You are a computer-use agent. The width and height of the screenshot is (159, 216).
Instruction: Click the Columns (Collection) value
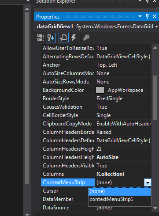click(110, 174)
